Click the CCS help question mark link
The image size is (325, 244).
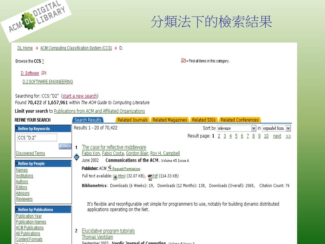point(43,61)
